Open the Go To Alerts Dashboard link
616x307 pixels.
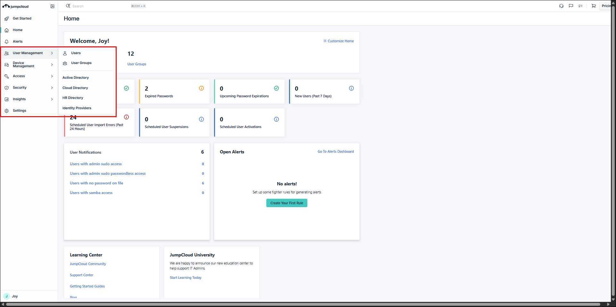click(x=336, y=152)
